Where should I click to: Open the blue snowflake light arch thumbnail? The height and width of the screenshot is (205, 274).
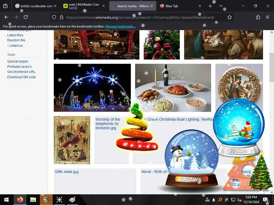point(92,88)
